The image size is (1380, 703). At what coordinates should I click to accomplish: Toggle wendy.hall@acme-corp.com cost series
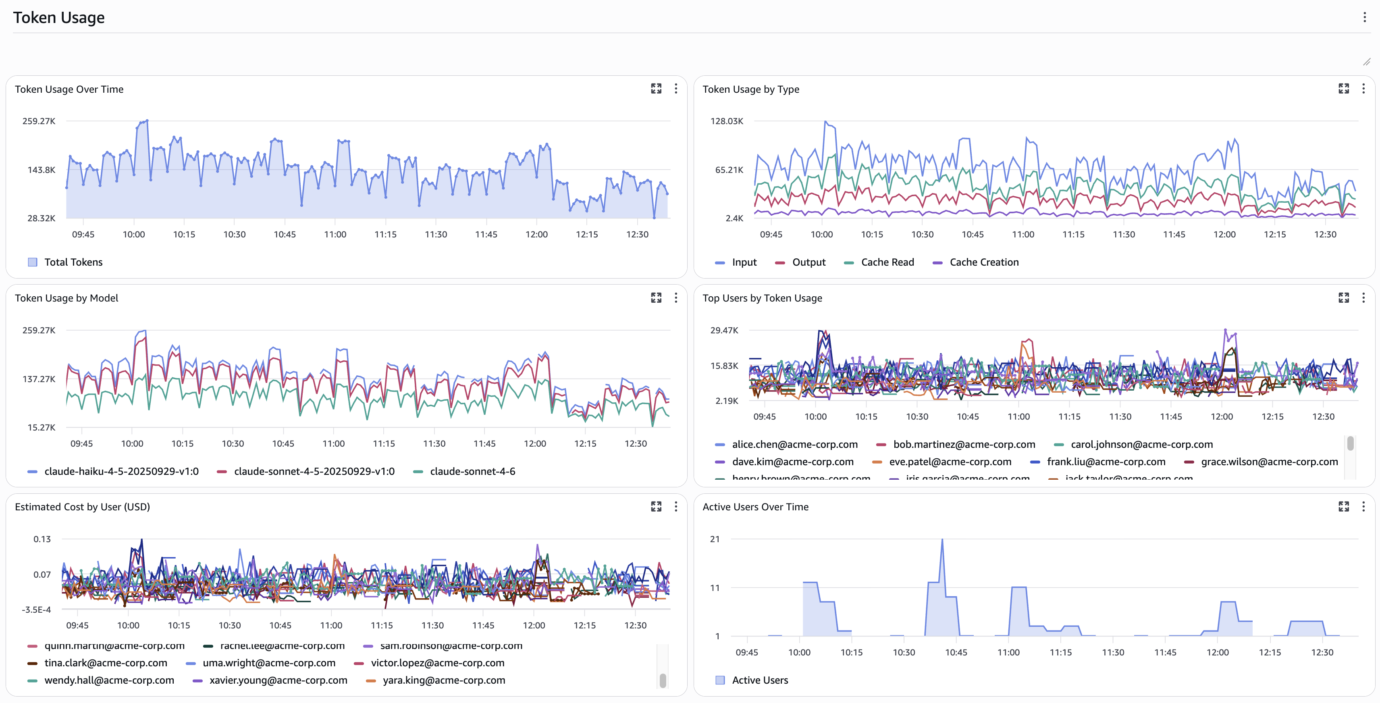[x=101, y=680]
